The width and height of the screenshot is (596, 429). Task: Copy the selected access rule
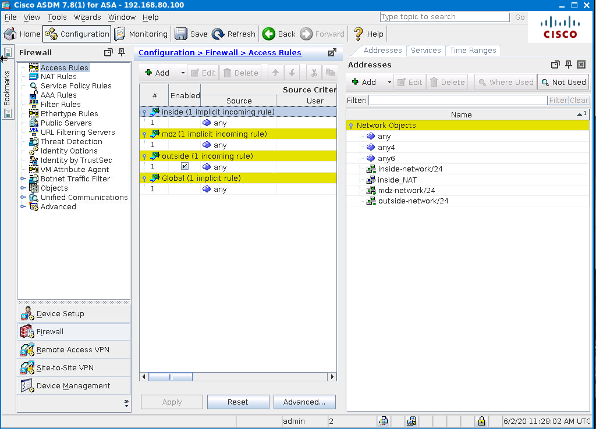click(x=330, y=73)
